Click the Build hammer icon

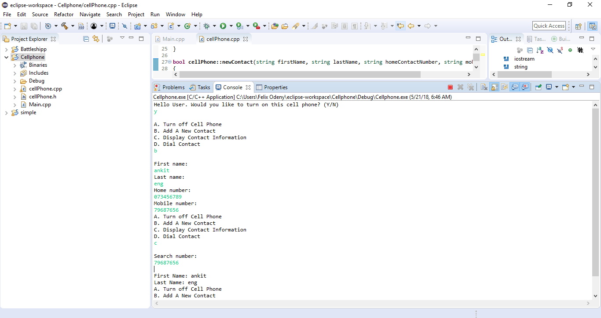point(64,26)
